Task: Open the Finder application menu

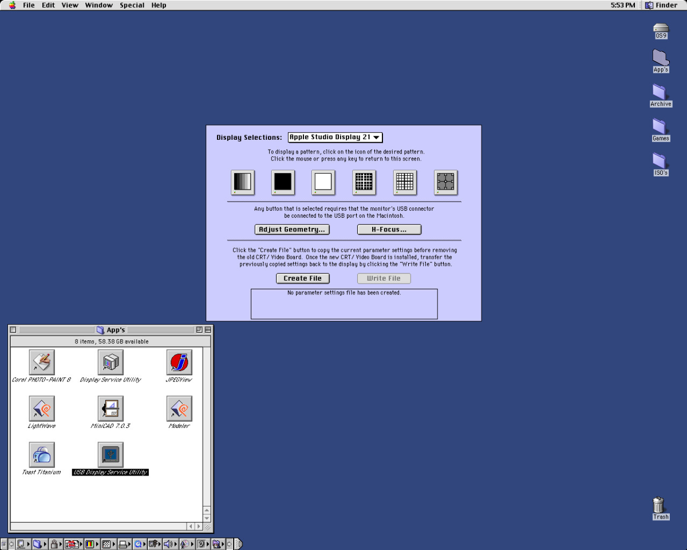Action: (x=661, y=5)
